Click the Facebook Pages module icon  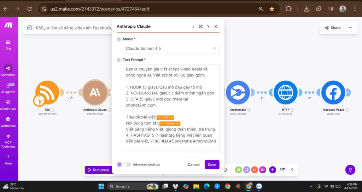[333, 93]
